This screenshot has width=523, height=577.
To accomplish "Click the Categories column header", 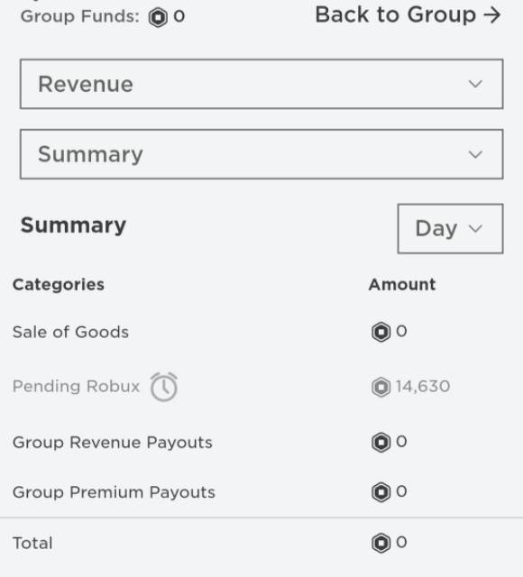I will tap(59, 285).
